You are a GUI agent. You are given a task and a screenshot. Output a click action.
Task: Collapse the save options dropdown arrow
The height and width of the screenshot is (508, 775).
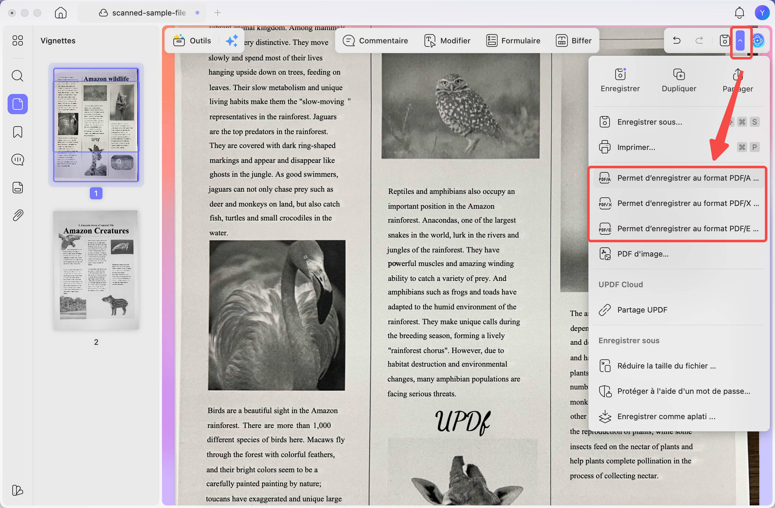740,40
